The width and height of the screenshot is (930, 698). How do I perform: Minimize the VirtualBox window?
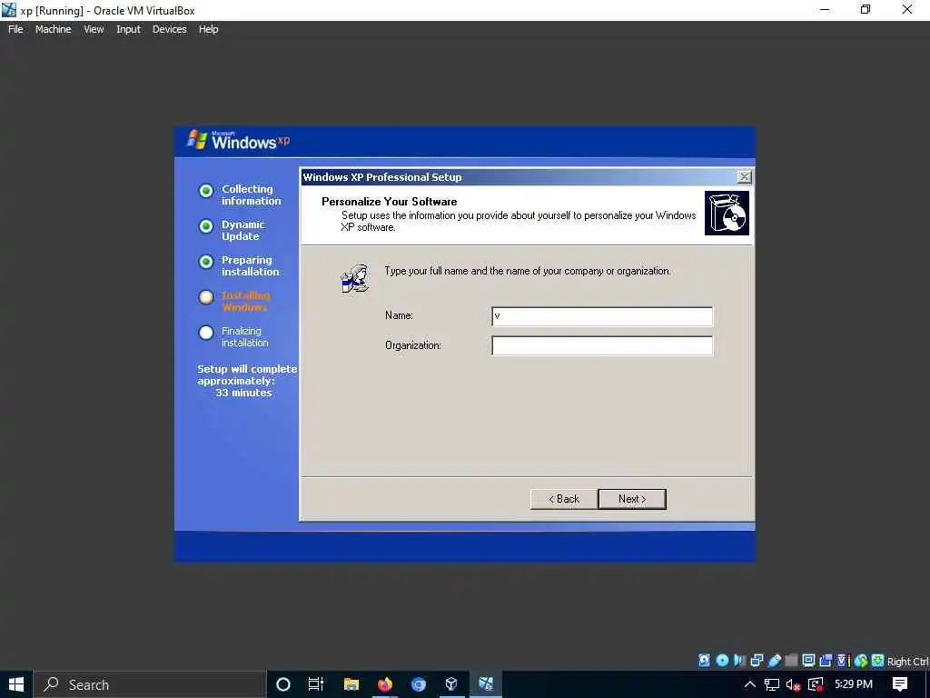click(x=825, y=10)
